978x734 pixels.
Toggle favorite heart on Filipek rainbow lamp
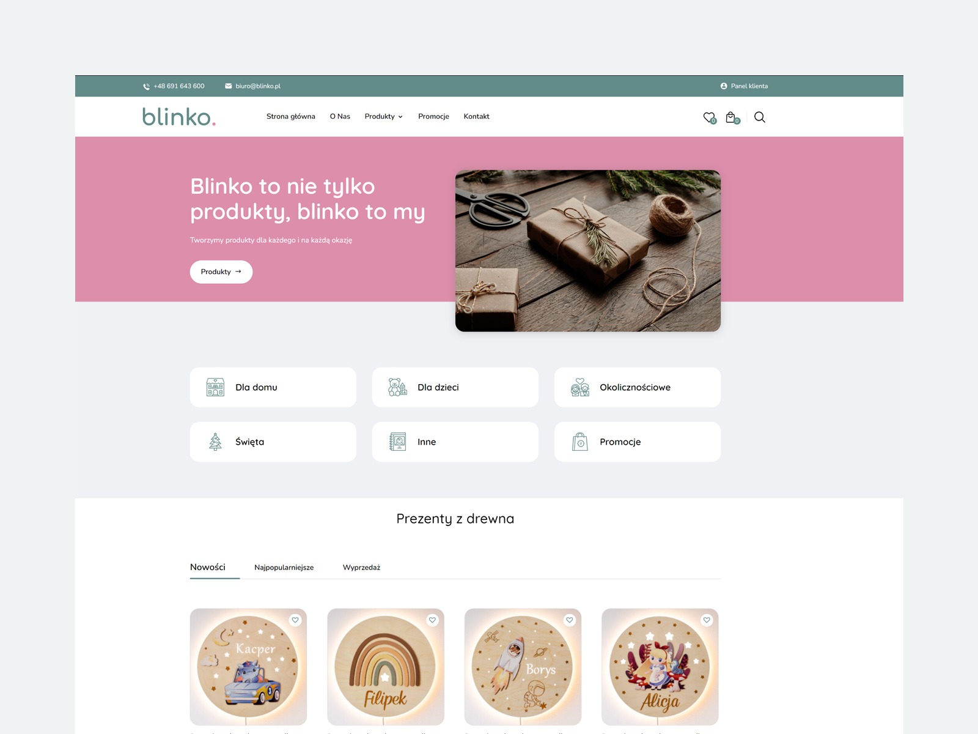pyautogui.click(x=432, y=620)
